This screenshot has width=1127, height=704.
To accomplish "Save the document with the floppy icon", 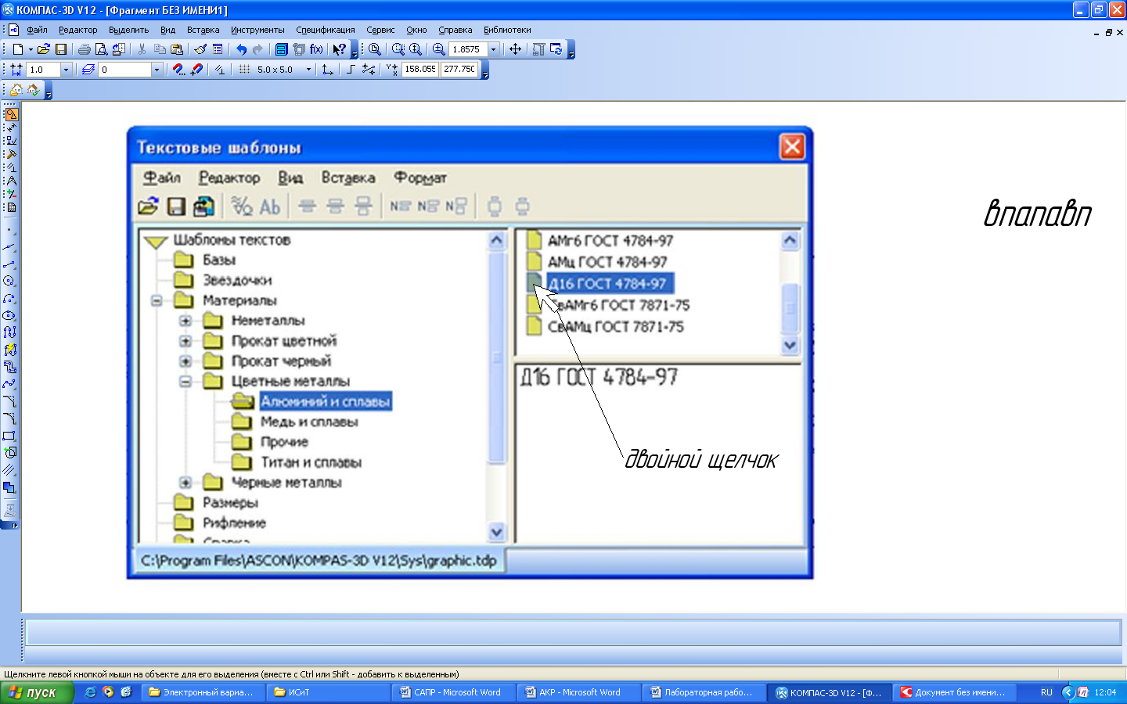I will point(60,48).
